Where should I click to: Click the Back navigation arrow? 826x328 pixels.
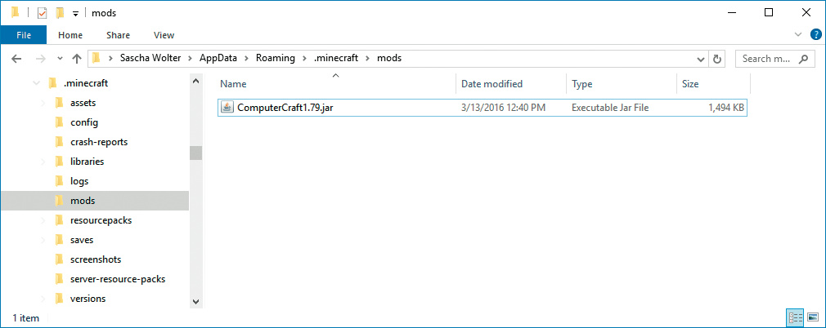(16, 59)
